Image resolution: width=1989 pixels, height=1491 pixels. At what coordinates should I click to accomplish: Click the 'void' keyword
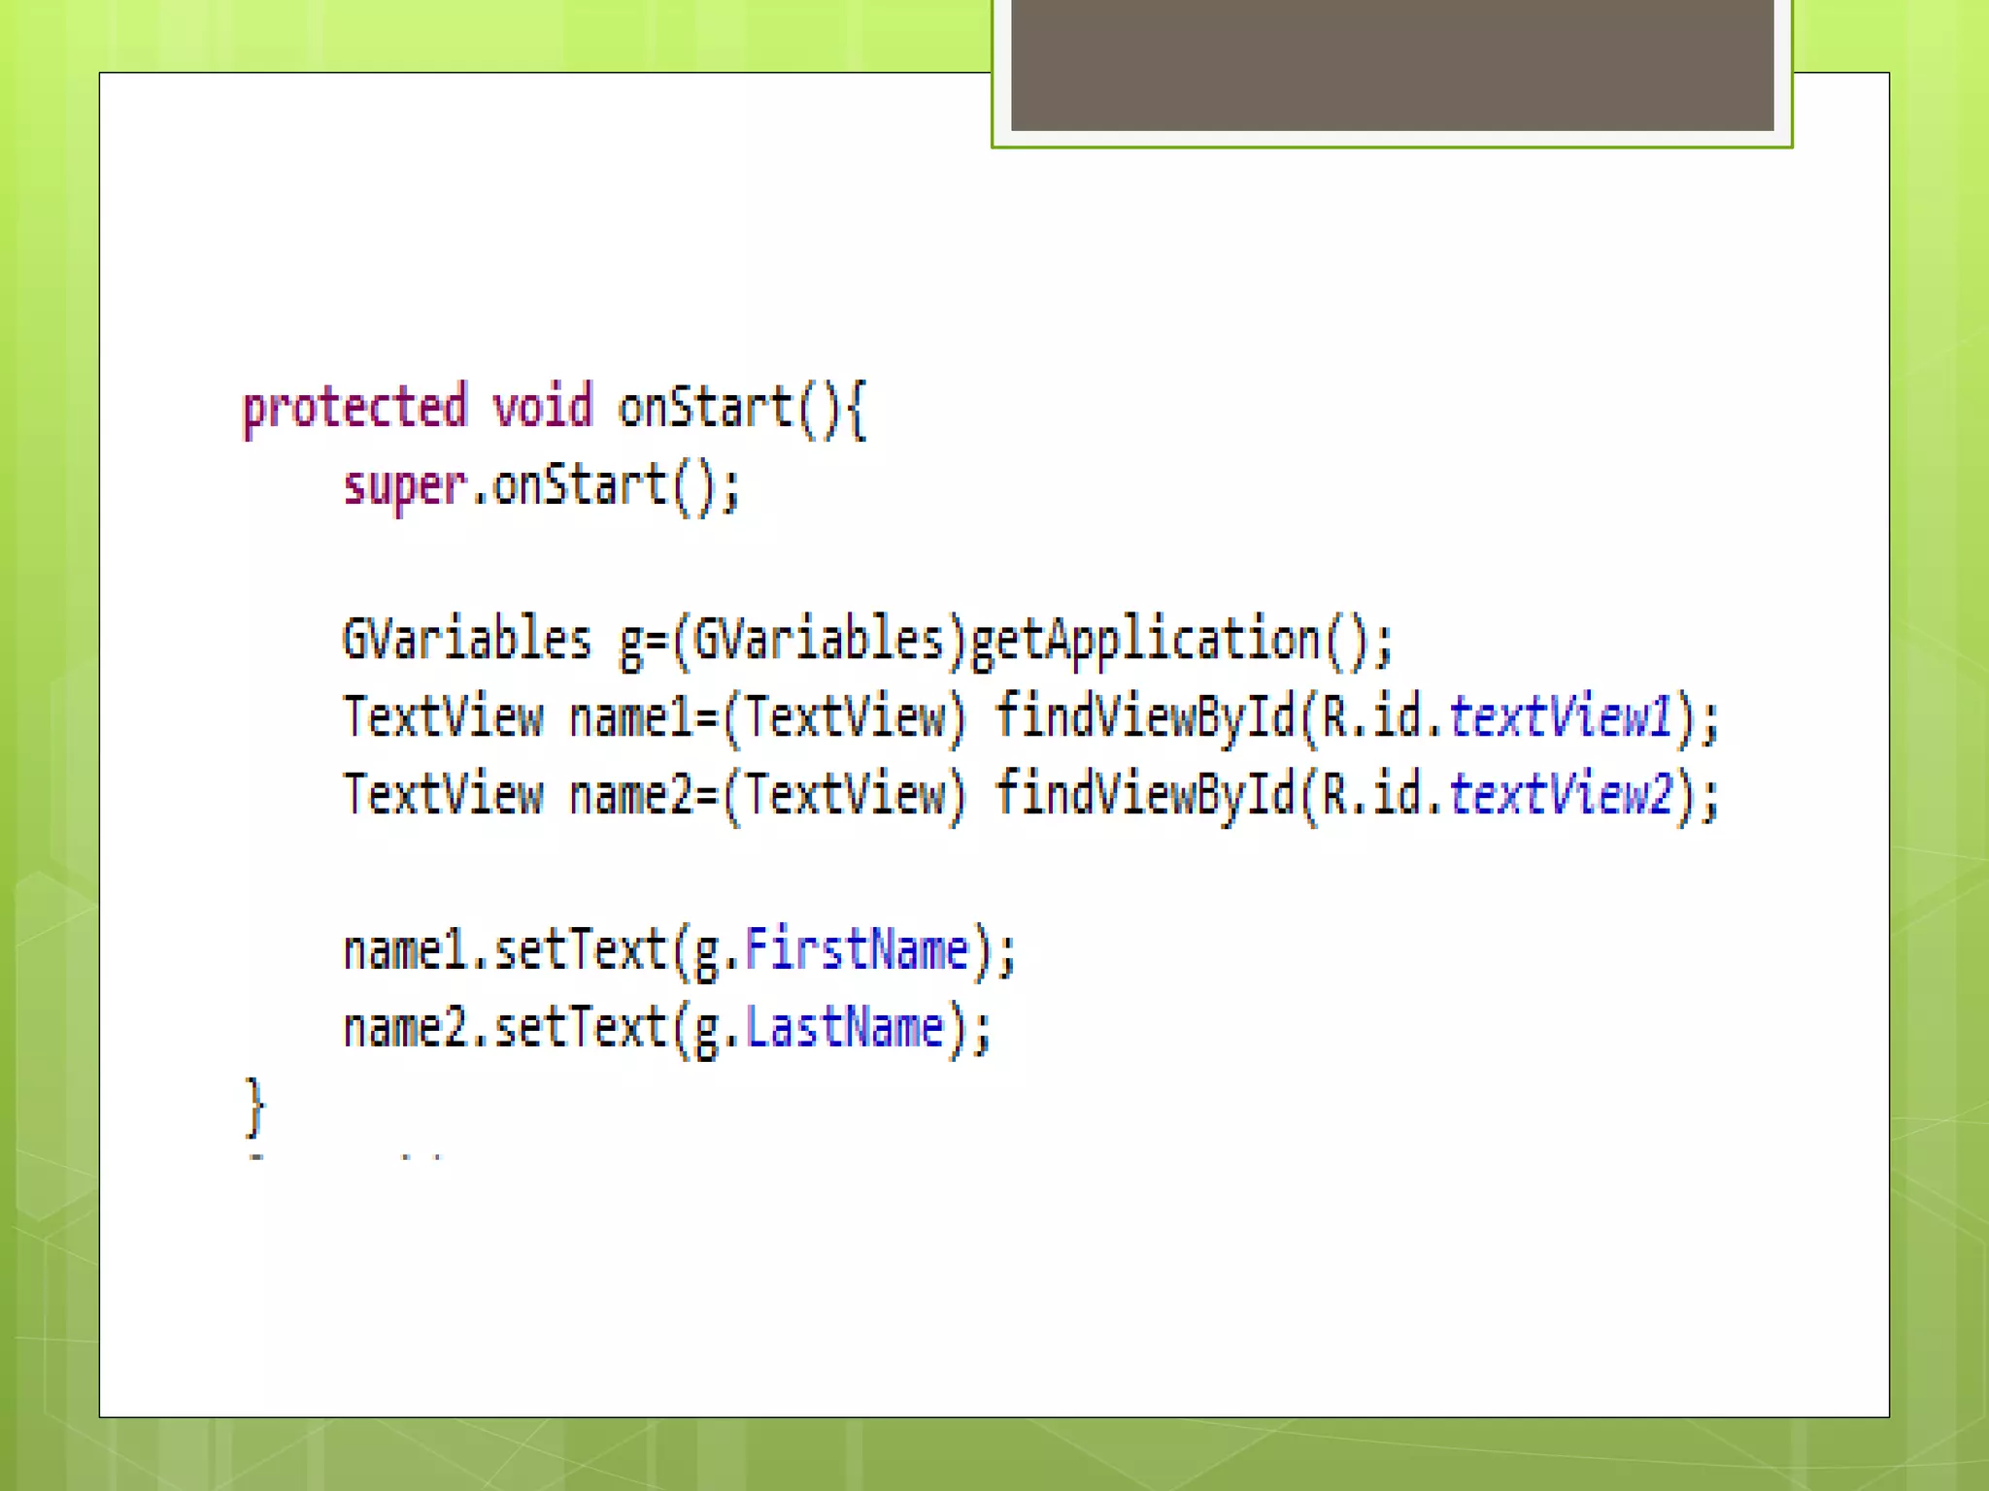(x=541, y=408)
